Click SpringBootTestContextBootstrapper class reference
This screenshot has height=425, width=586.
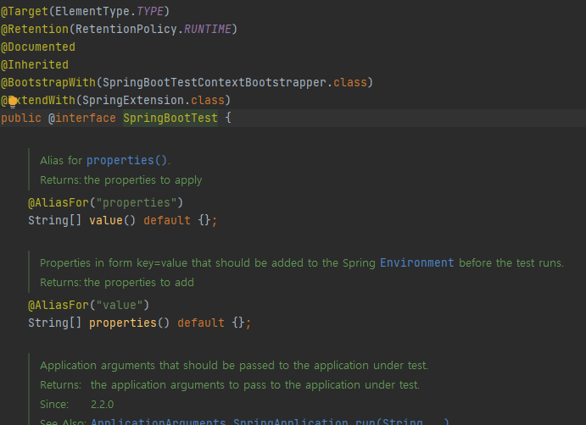(x=215, y=82)
